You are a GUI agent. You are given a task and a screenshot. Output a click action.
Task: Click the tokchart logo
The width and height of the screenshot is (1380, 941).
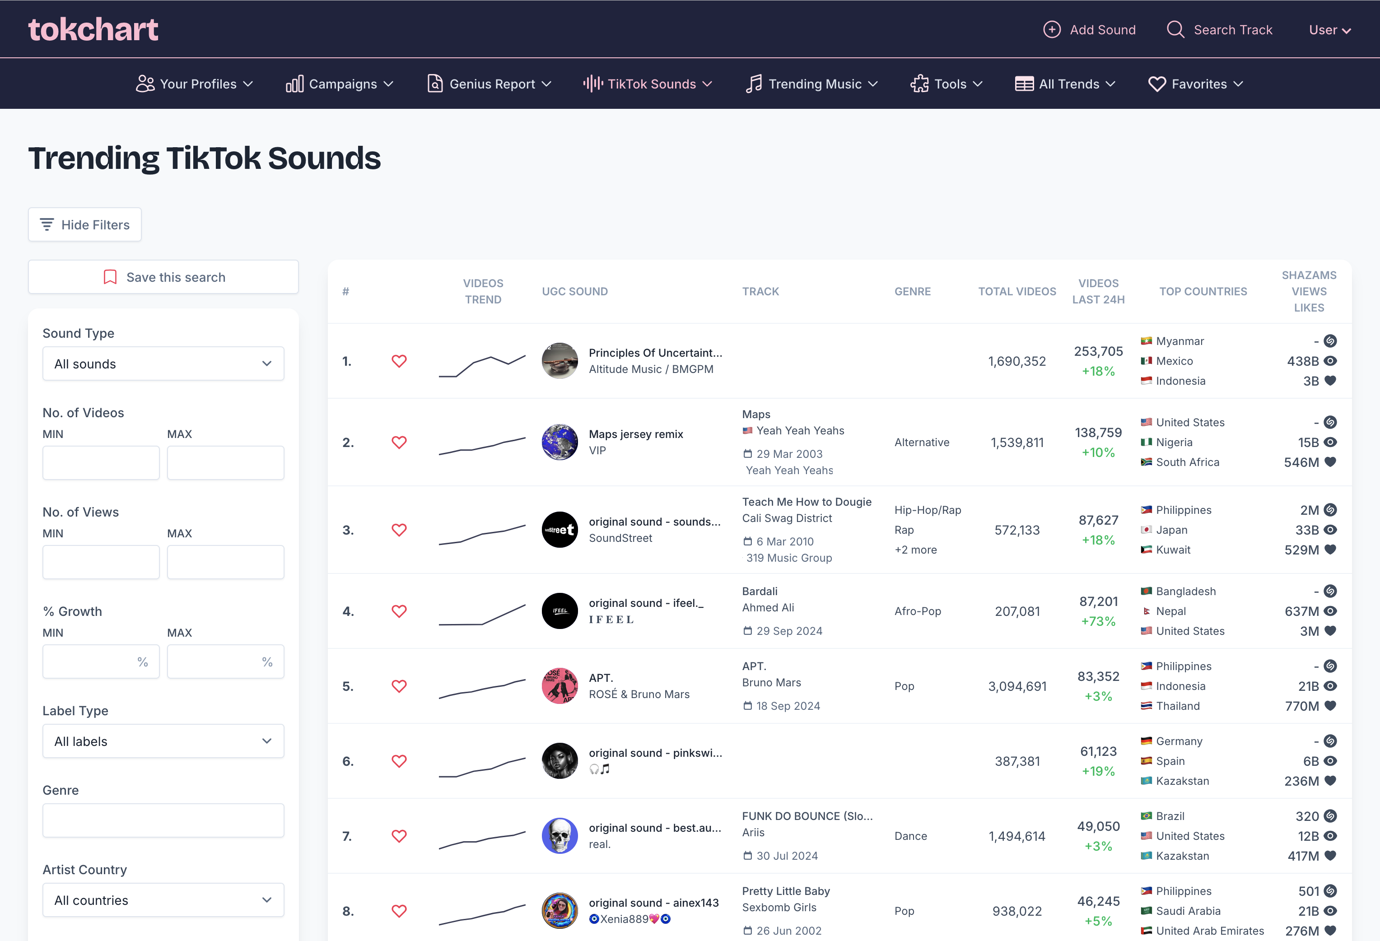coord(93,29)
